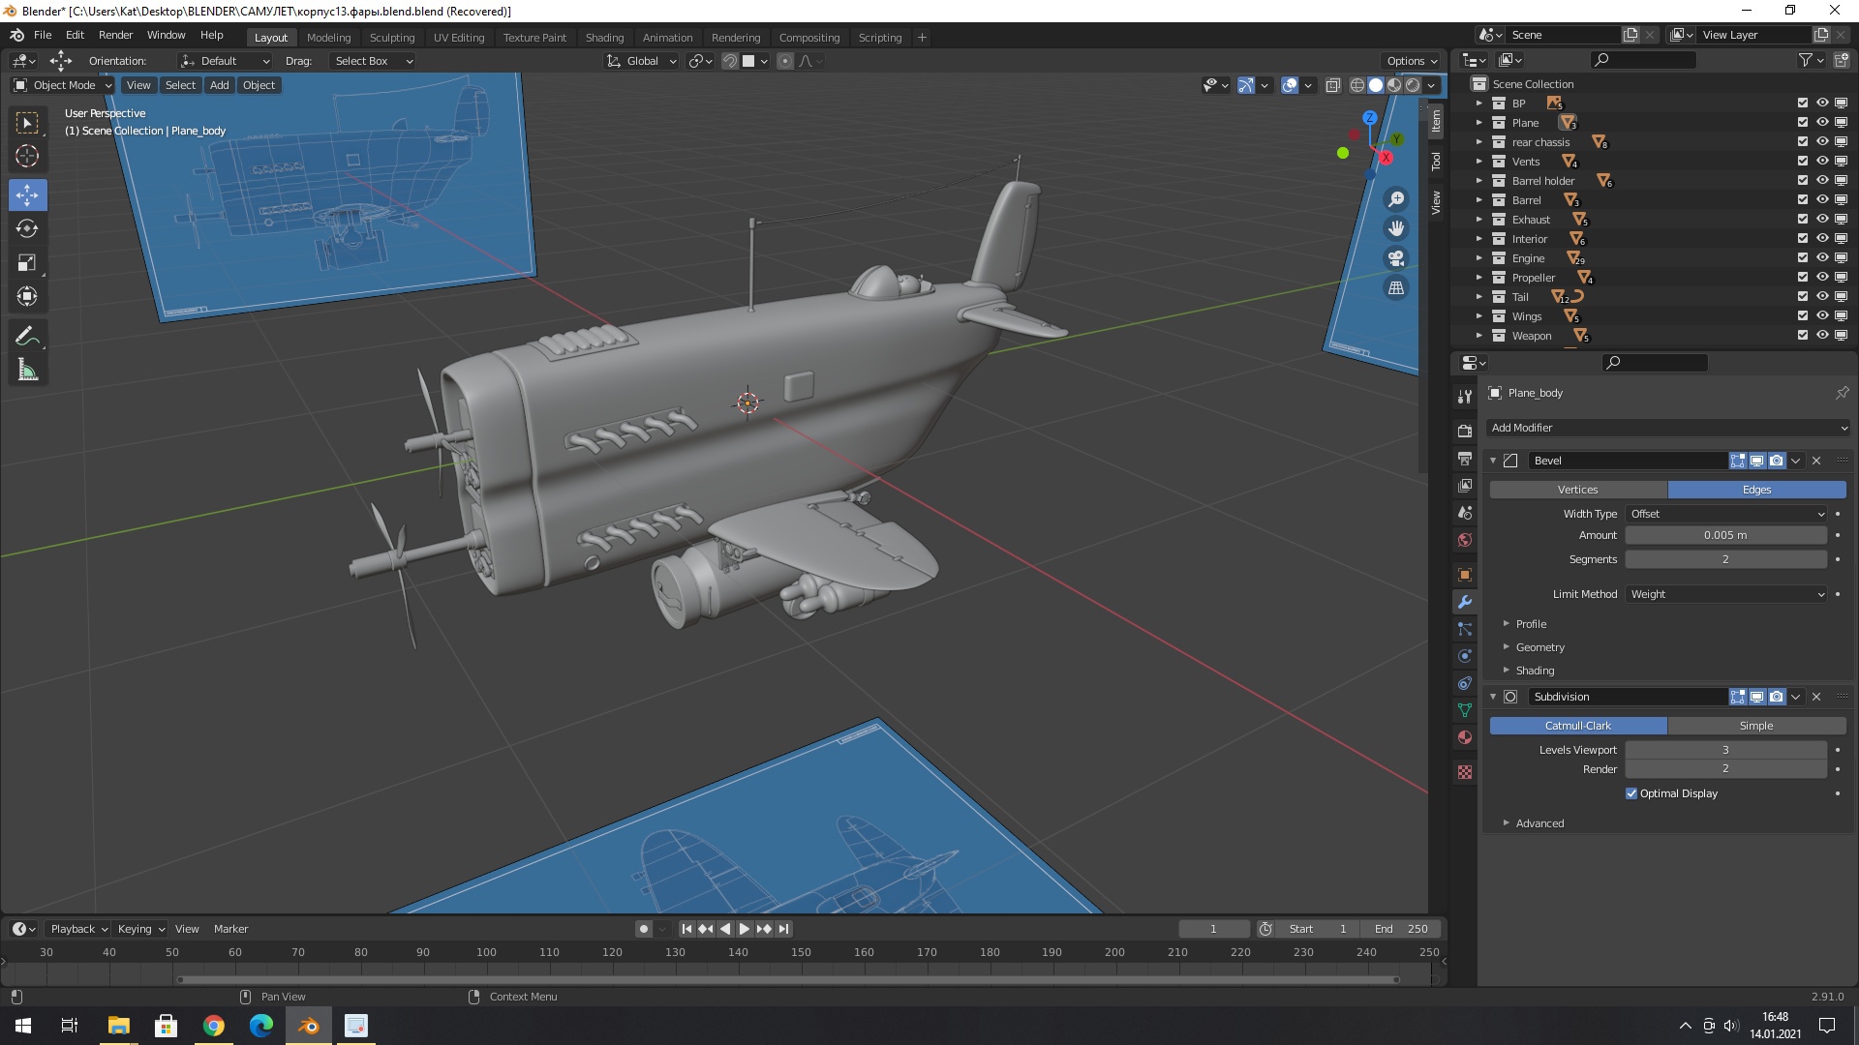Click the Levels Viewport field
Viewport: 1859px width, 1045px height.
click(1725, 750)
